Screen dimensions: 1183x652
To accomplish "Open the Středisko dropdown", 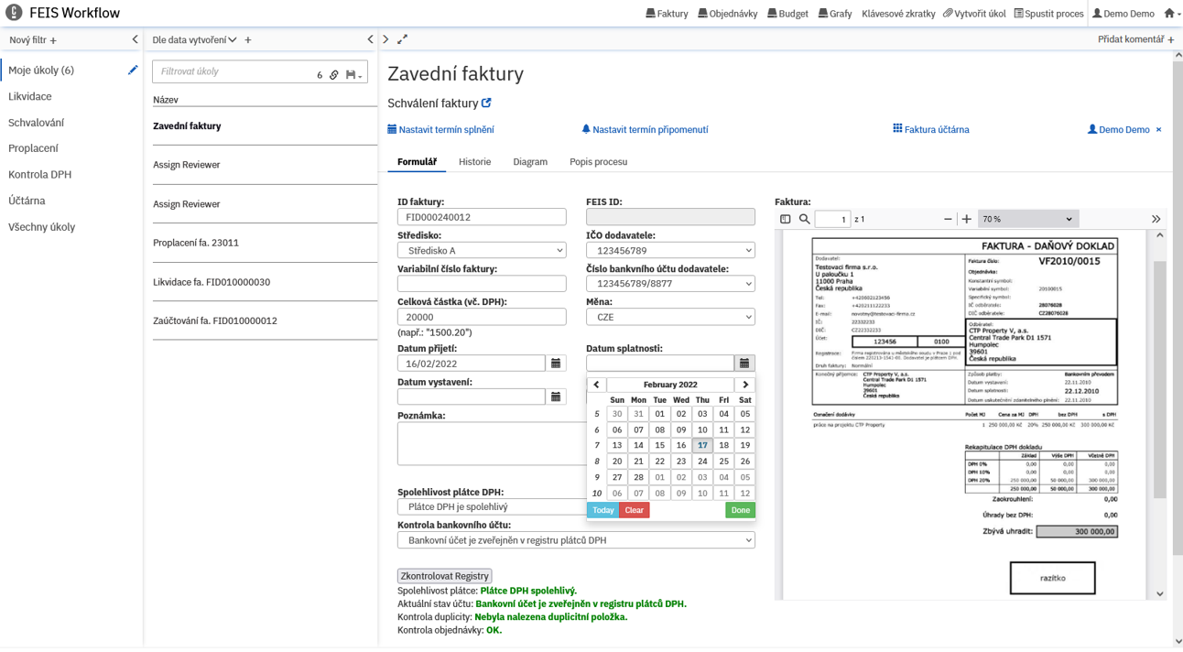I will coord(482,251).
